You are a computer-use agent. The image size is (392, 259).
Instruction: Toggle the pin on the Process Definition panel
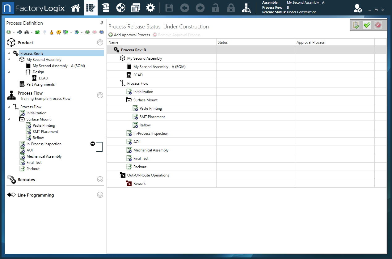click(101, 23)
